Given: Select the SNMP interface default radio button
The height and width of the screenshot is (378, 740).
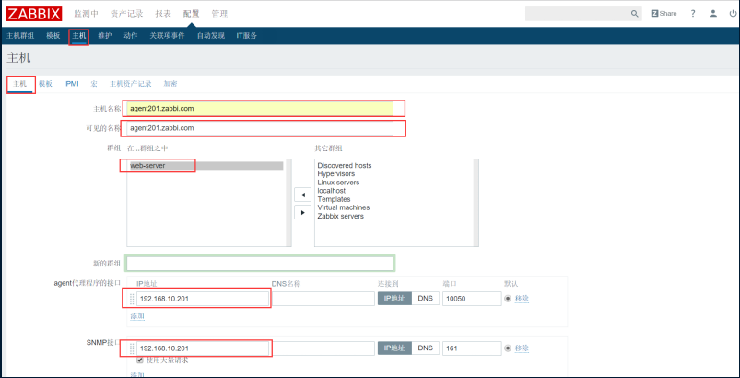Looking at the screenshot, I should pos(508,348).
